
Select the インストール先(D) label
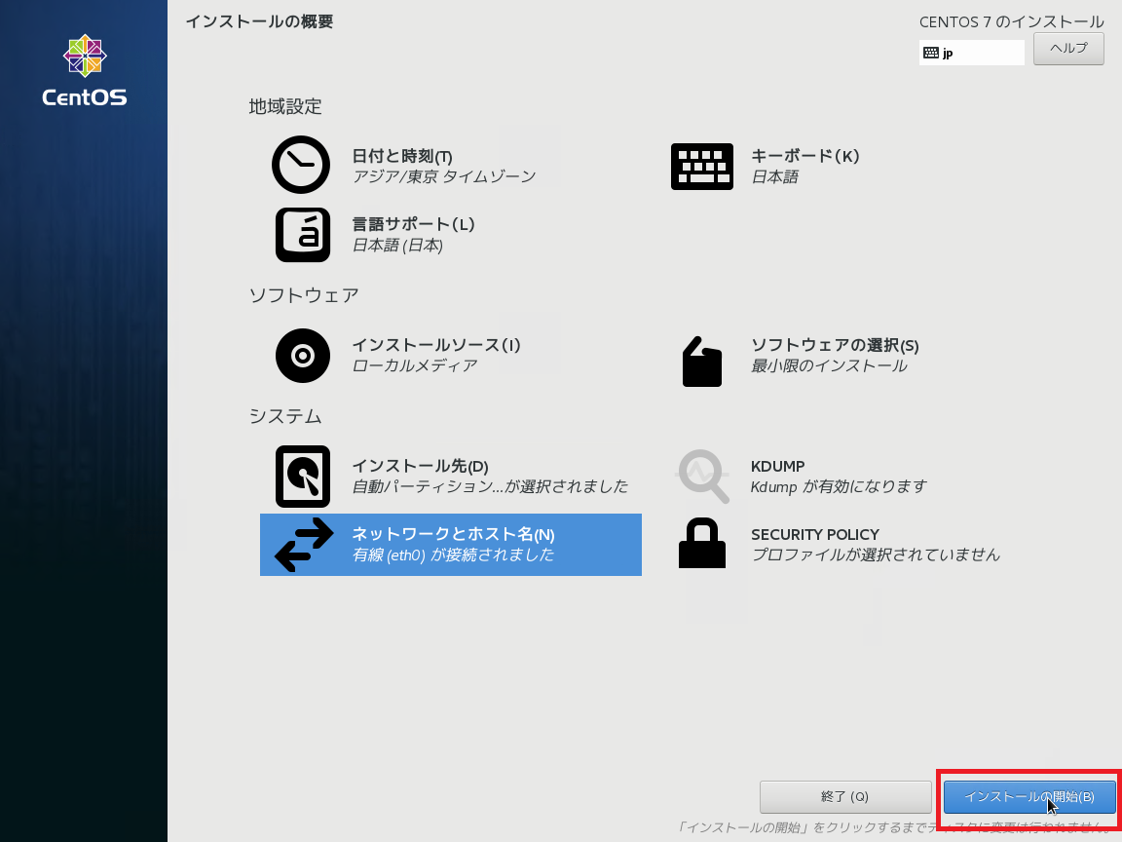pyautogui.click(x=420, y=466)
